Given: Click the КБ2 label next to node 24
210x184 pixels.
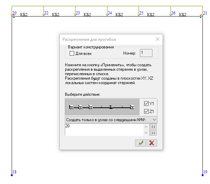Looking at the screenshot, I should [x=119, y=14].
